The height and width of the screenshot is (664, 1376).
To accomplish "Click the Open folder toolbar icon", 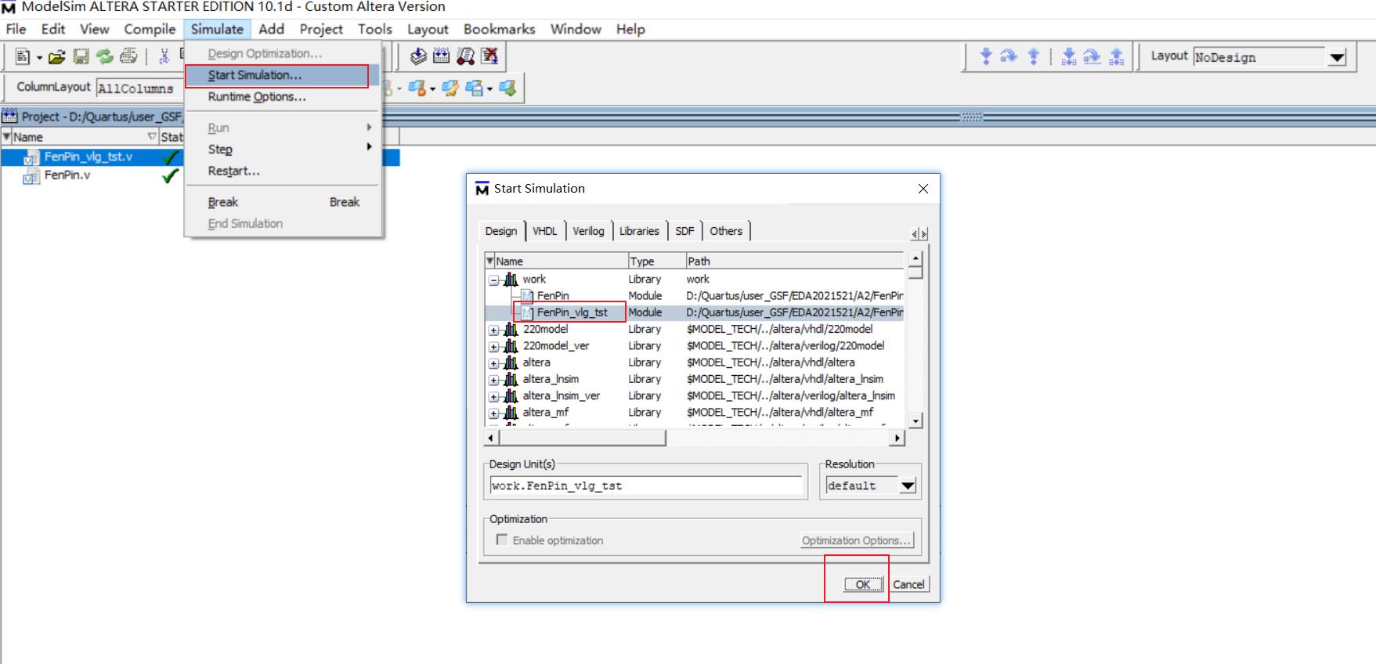I will coord(56,56).
